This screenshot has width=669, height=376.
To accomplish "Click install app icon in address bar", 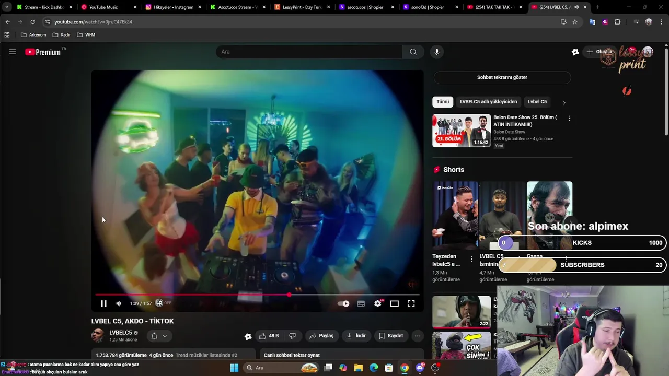I will (563, 22).
